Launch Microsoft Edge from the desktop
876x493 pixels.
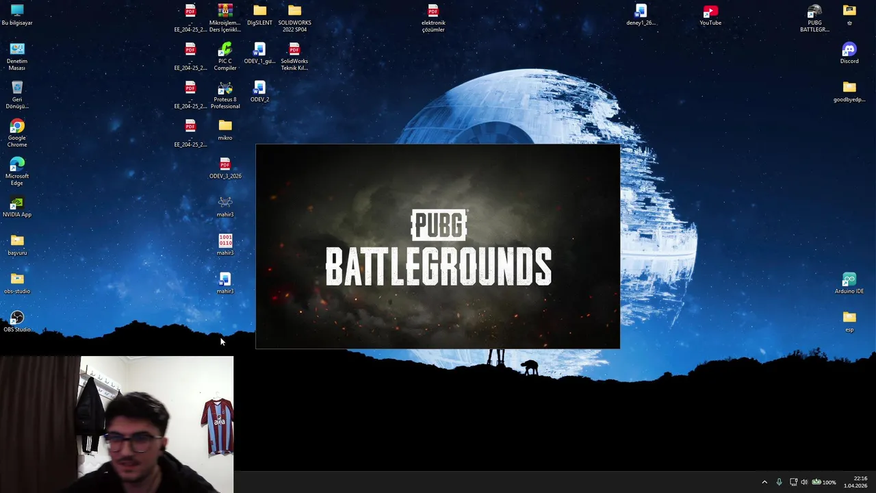(17, 171)
